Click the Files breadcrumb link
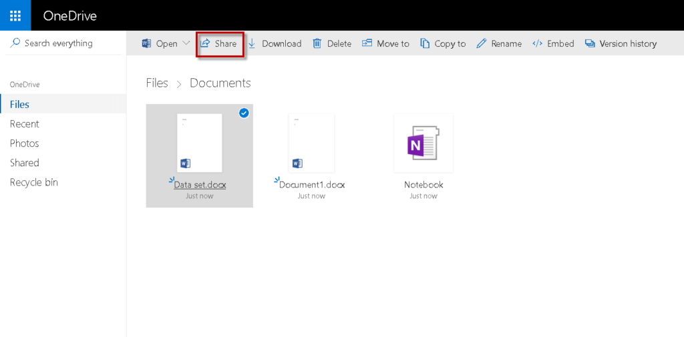 (x=157, y=83)
